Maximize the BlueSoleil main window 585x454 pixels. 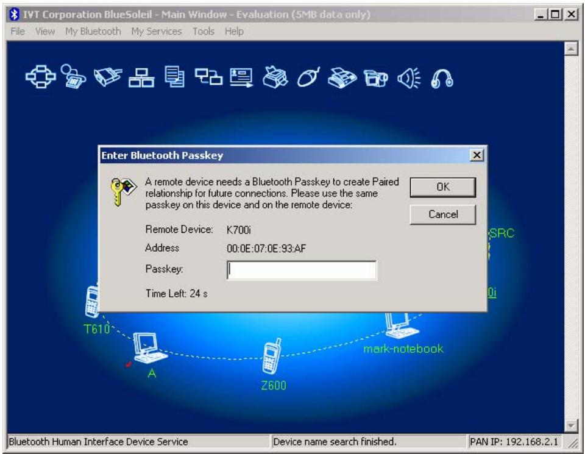coord(555,15)
